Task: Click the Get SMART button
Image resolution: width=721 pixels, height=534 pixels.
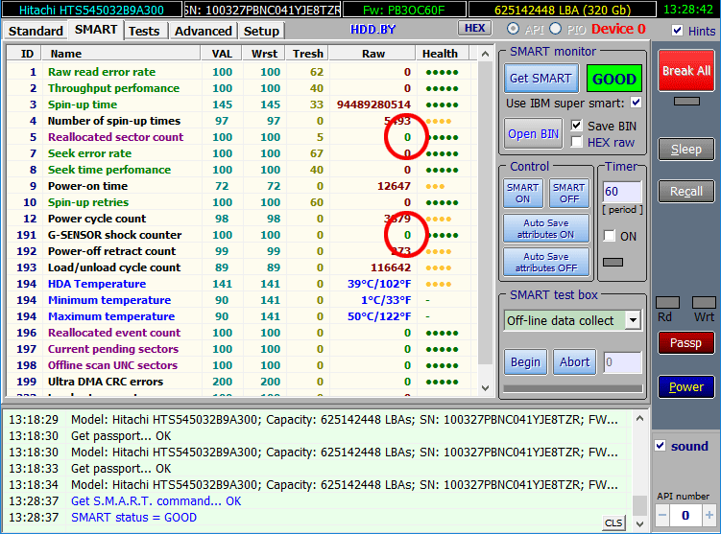Action: pos(541,79)
